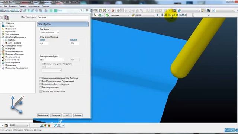
Task: Enable Ограничения направления Оси Инструмента checkbox
Action: click(x=41, y=78)
